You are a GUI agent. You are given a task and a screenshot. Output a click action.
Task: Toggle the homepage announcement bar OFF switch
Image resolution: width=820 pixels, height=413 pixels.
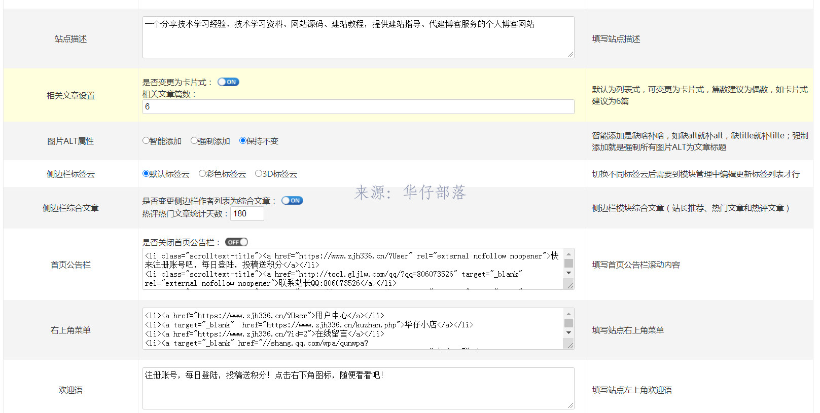(236, 242)
